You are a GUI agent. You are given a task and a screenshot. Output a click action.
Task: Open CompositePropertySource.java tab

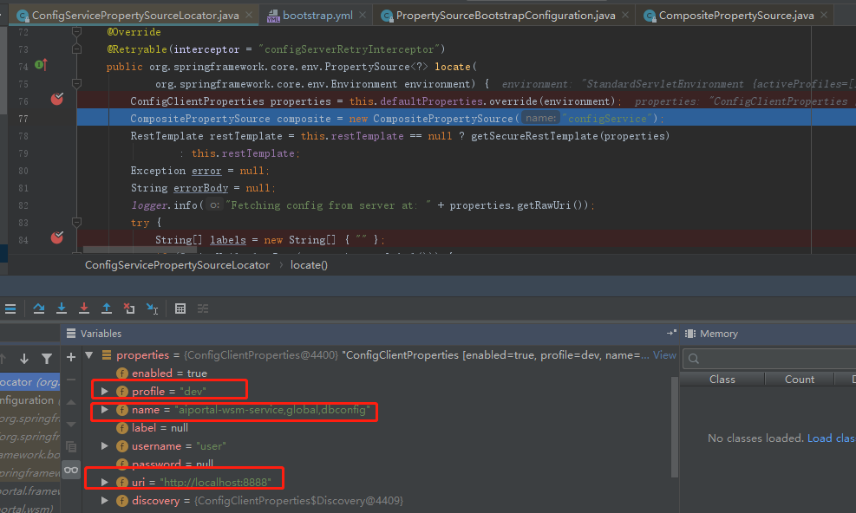tap(736, 16)
